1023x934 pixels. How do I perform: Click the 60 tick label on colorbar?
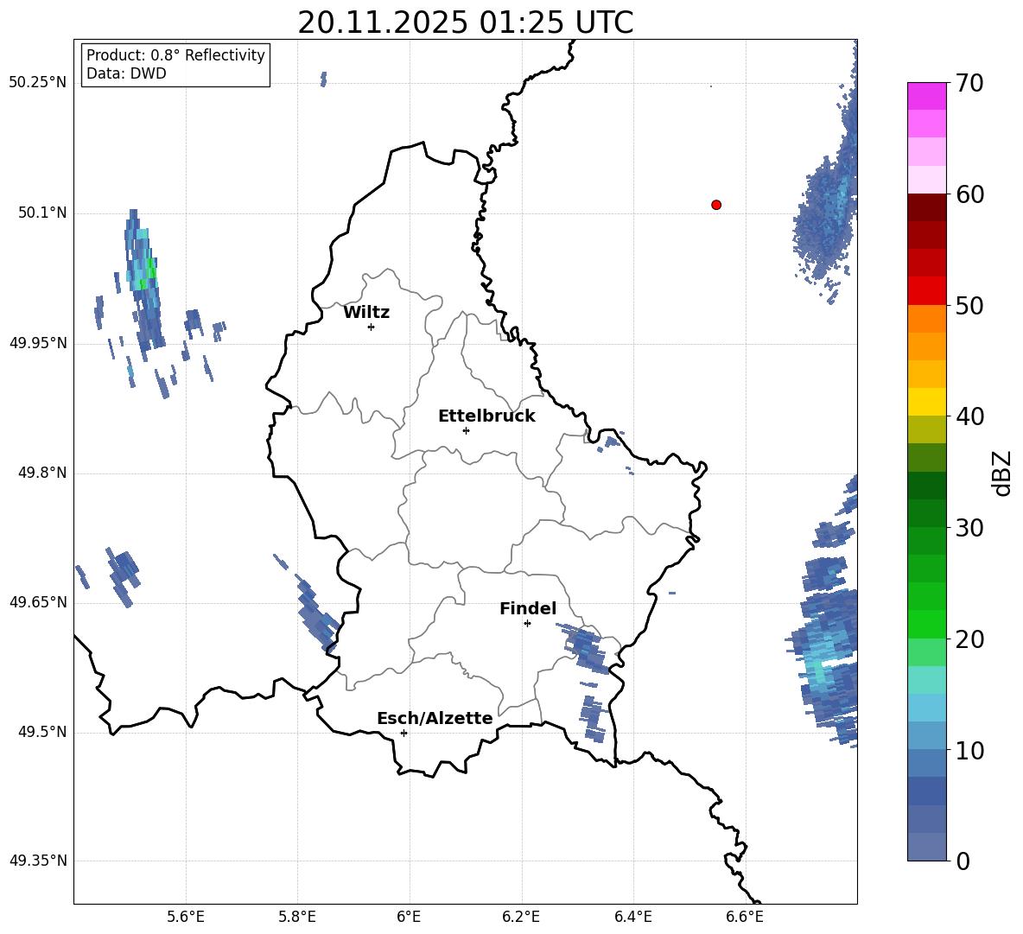click(969, 194)
